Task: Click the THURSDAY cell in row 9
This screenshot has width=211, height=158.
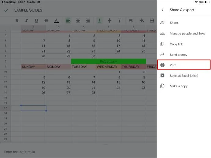Action: point(134,67)
